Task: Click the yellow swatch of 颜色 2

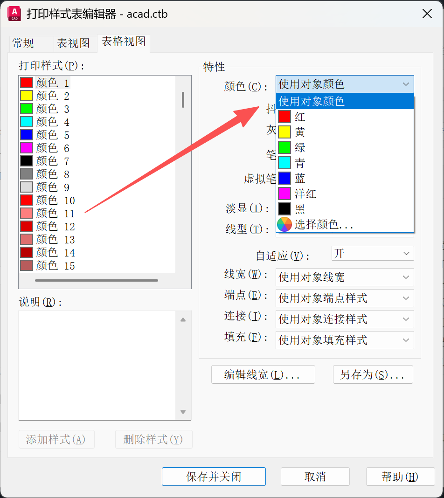Action: [27, 96]
